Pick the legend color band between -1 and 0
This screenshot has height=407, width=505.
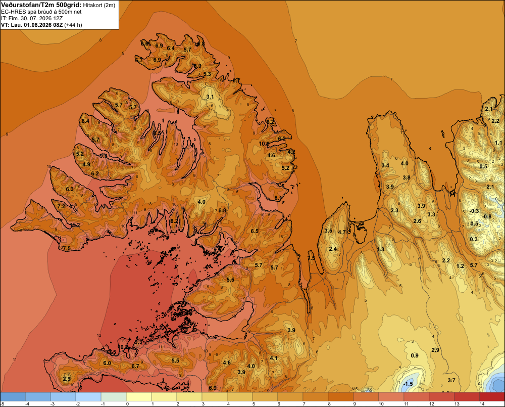(x=114, y=397)
